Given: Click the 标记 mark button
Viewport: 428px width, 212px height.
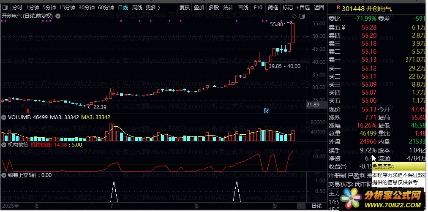Looking at the screenshot, I should coord(287,7).
